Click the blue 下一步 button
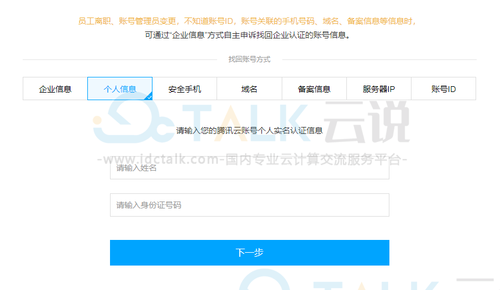500x290 pixels. [250, 253]
